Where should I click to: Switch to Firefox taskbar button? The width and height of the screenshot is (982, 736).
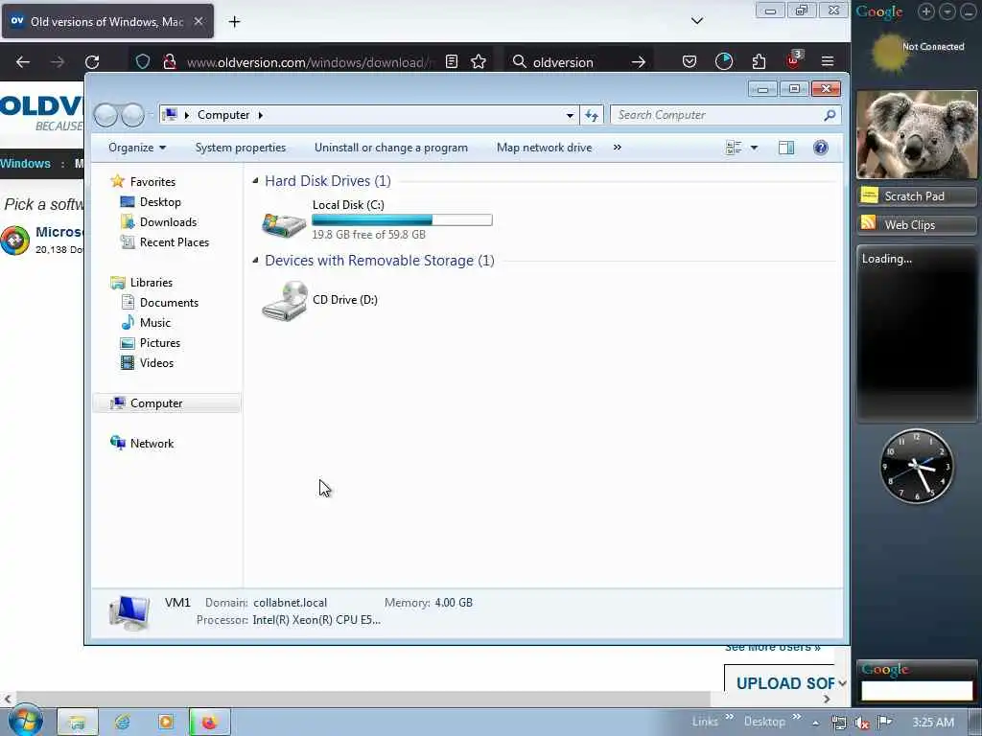(x=210, y=723)
